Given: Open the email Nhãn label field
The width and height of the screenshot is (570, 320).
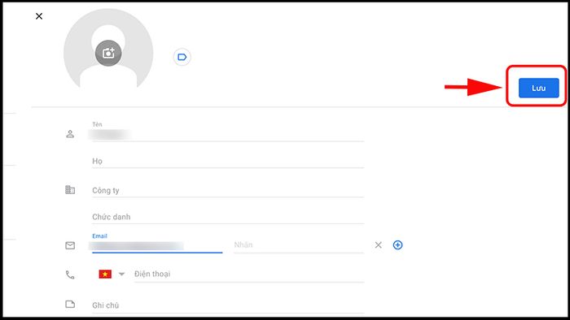Looking at the screenshot, I should (299, 245).
